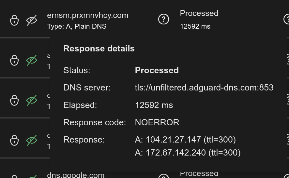Screen dimensions: 289x178
Task: Click the lock icon beside ernsm.prxmnvhcy.com
Action: tap(14, 20)
